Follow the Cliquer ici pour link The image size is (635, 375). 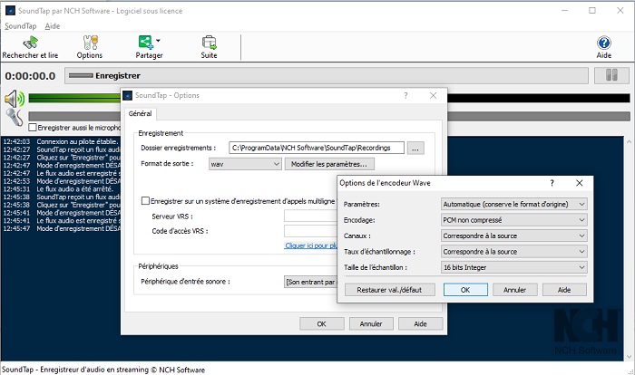coord(310,245)
